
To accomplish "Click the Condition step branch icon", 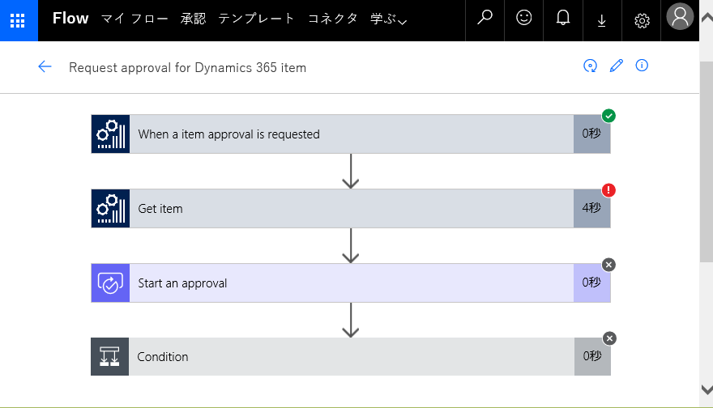I will (109, 357).
